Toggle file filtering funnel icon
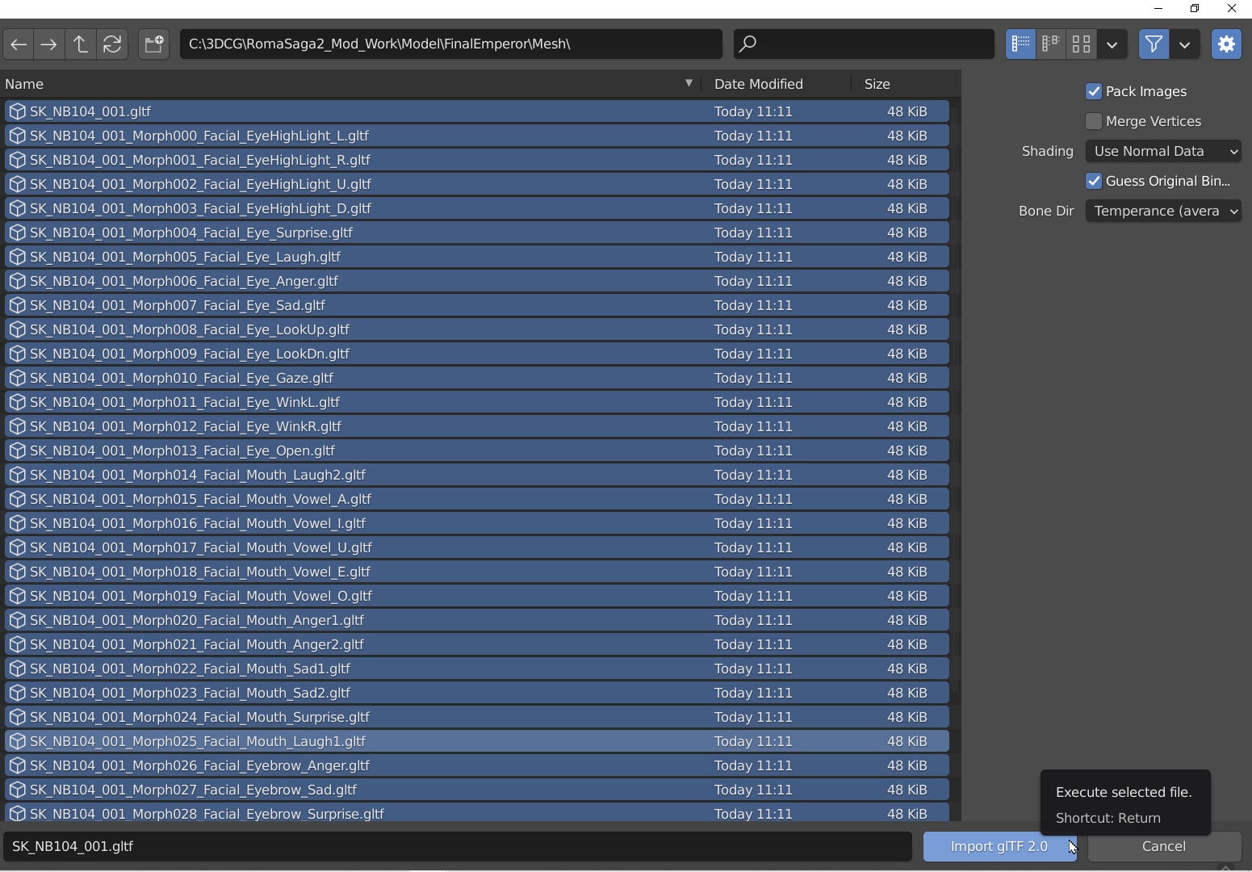The height and width of the screenshot is (872, 1252). point(1154,44)
